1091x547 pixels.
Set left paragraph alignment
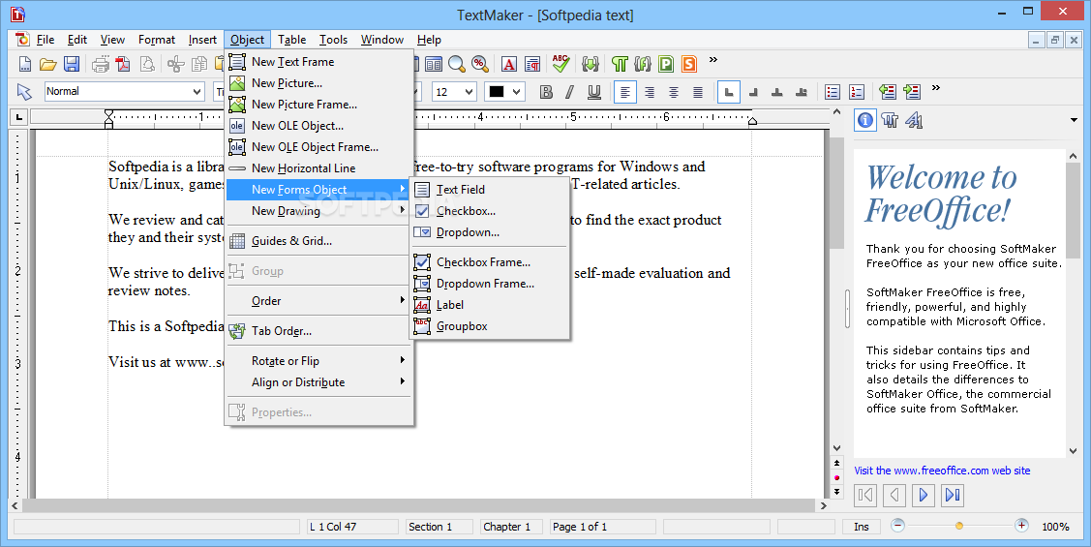[624, 92]
